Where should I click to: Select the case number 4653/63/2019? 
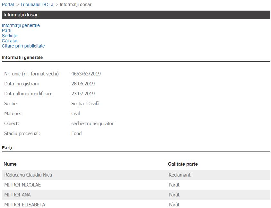coord(86,74)
